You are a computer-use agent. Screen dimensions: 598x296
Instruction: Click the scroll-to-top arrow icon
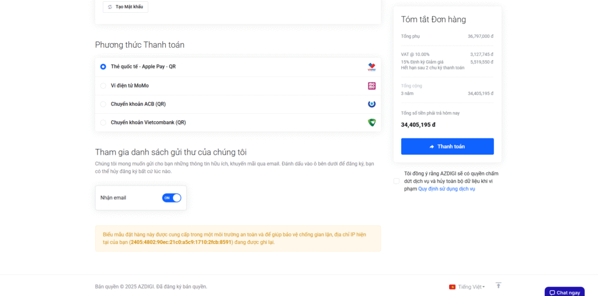498,285
